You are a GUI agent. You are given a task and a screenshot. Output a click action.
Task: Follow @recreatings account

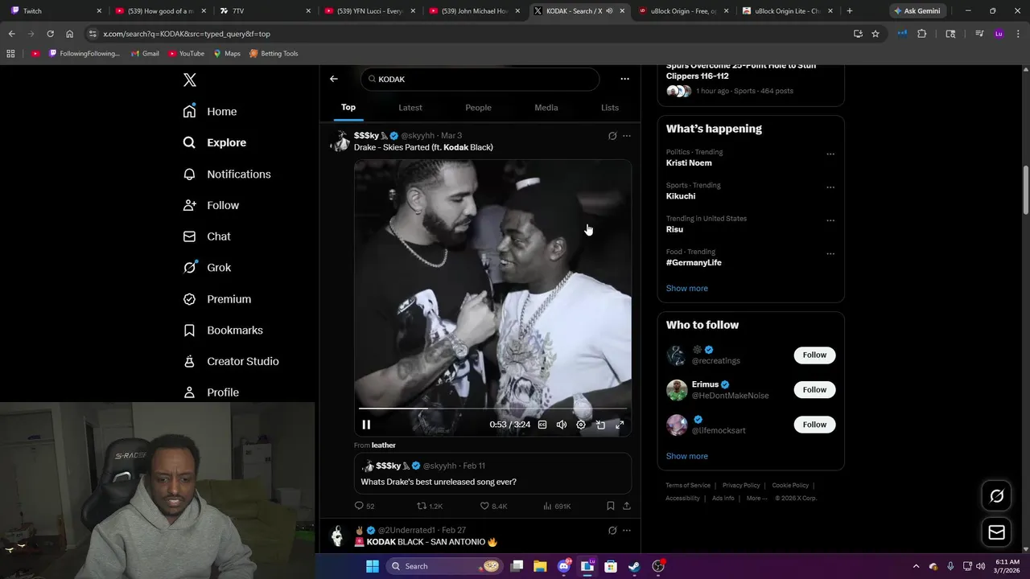(814, 355)
